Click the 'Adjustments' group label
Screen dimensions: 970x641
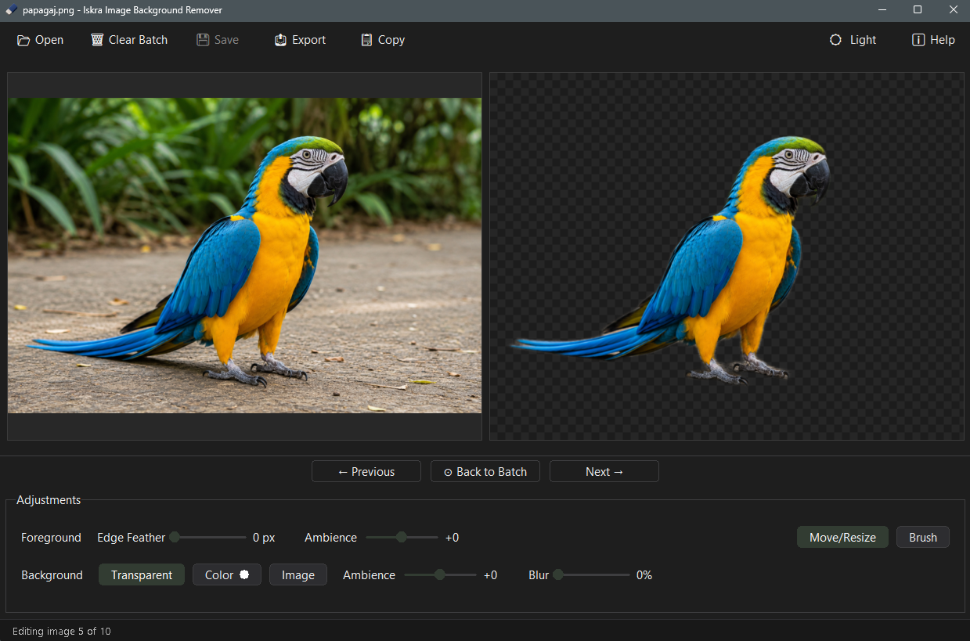click(49, 499)
